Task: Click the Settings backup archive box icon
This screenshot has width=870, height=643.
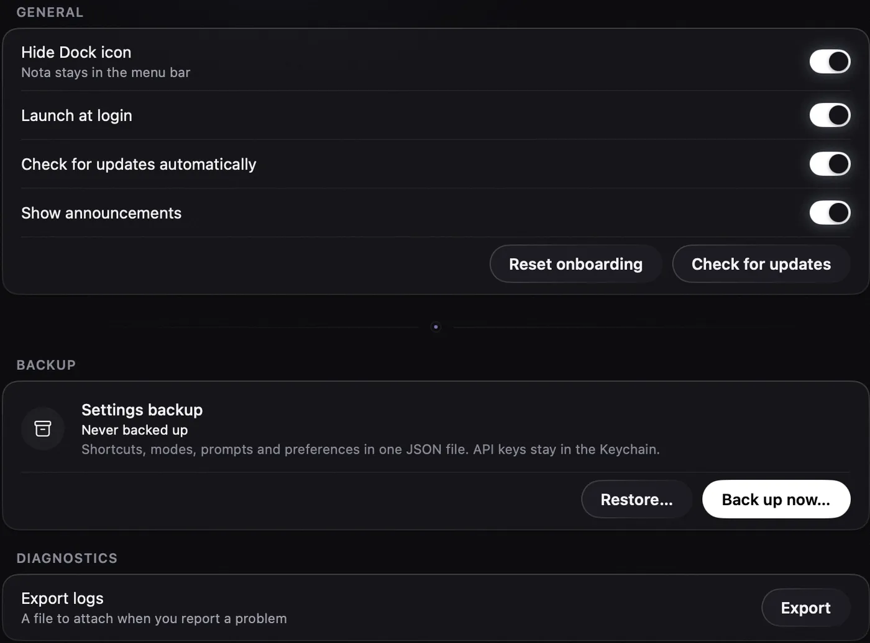Action: pos(43,428)
